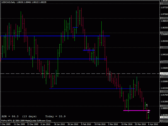Click the 15 Mar 2010 date label

click(x=127, y=124)
